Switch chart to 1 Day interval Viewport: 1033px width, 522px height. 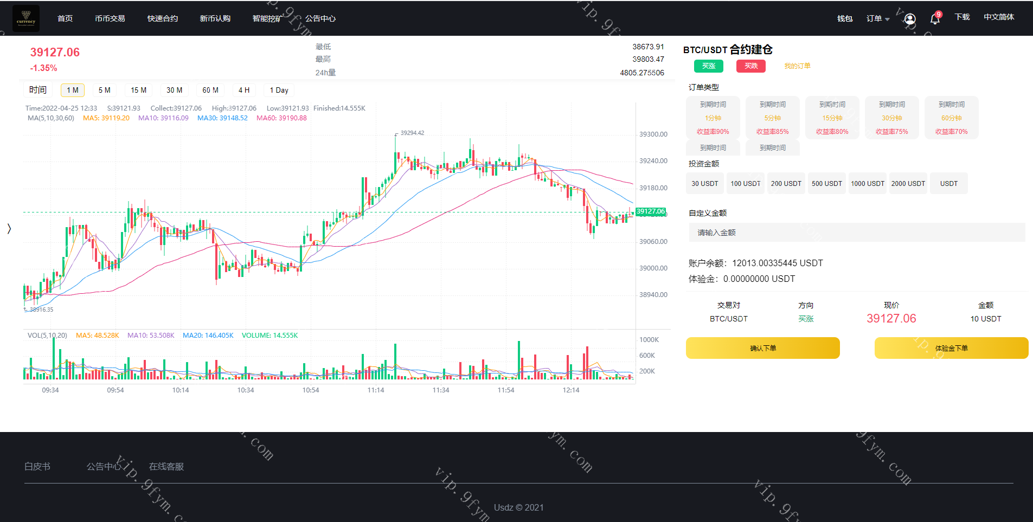tap(279, 91)
